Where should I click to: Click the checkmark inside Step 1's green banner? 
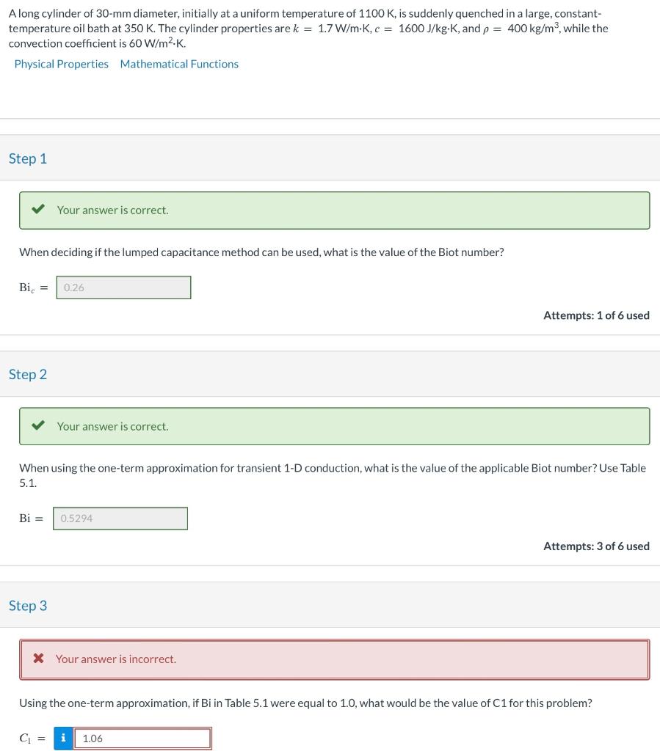pyautogui.click(x=38, y=210)
